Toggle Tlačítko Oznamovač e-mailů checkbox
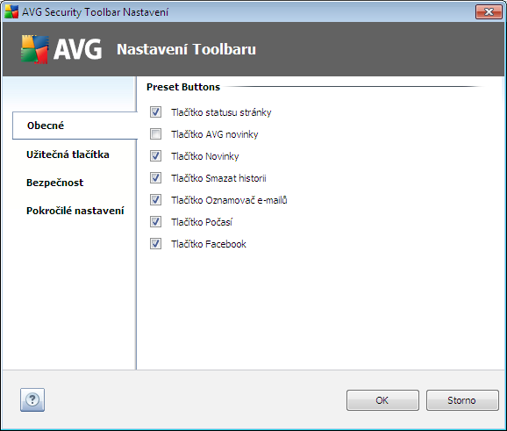 [155, 200]
